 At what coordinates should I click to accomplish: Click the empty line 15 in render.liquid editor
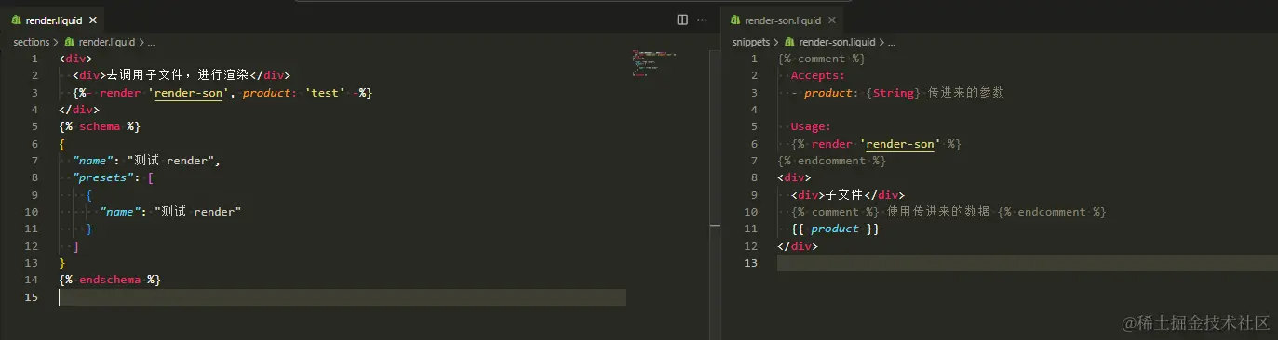pos(342,297)
